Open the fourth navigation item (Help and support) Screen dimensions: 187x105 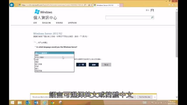click(72, 23)
